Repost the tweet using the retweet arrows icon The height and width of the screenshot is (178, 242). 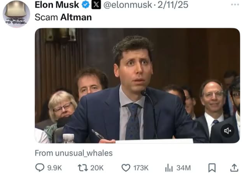[83, 168]
